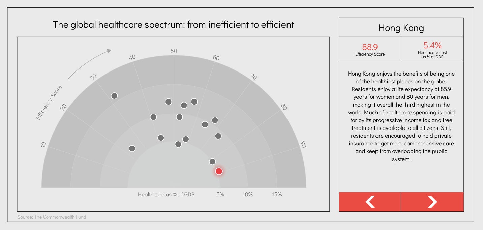Click the chart title about healthcare spectrum
The height and width of the screenshot is (230, 483).
(x=173, y=25)
